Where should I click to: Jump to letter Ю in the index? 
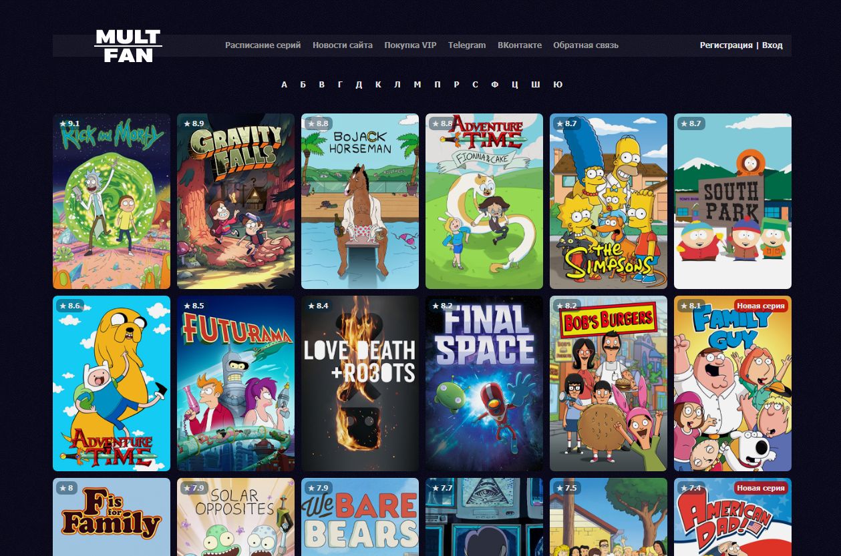(x=558, y=85)
